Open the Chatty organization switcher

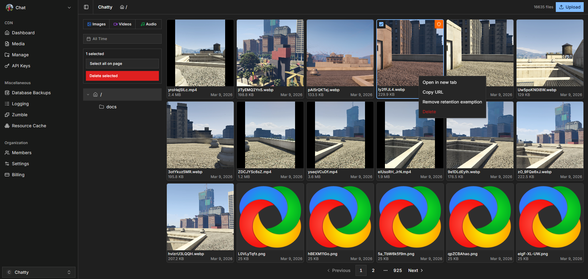[x=39, y=272]
